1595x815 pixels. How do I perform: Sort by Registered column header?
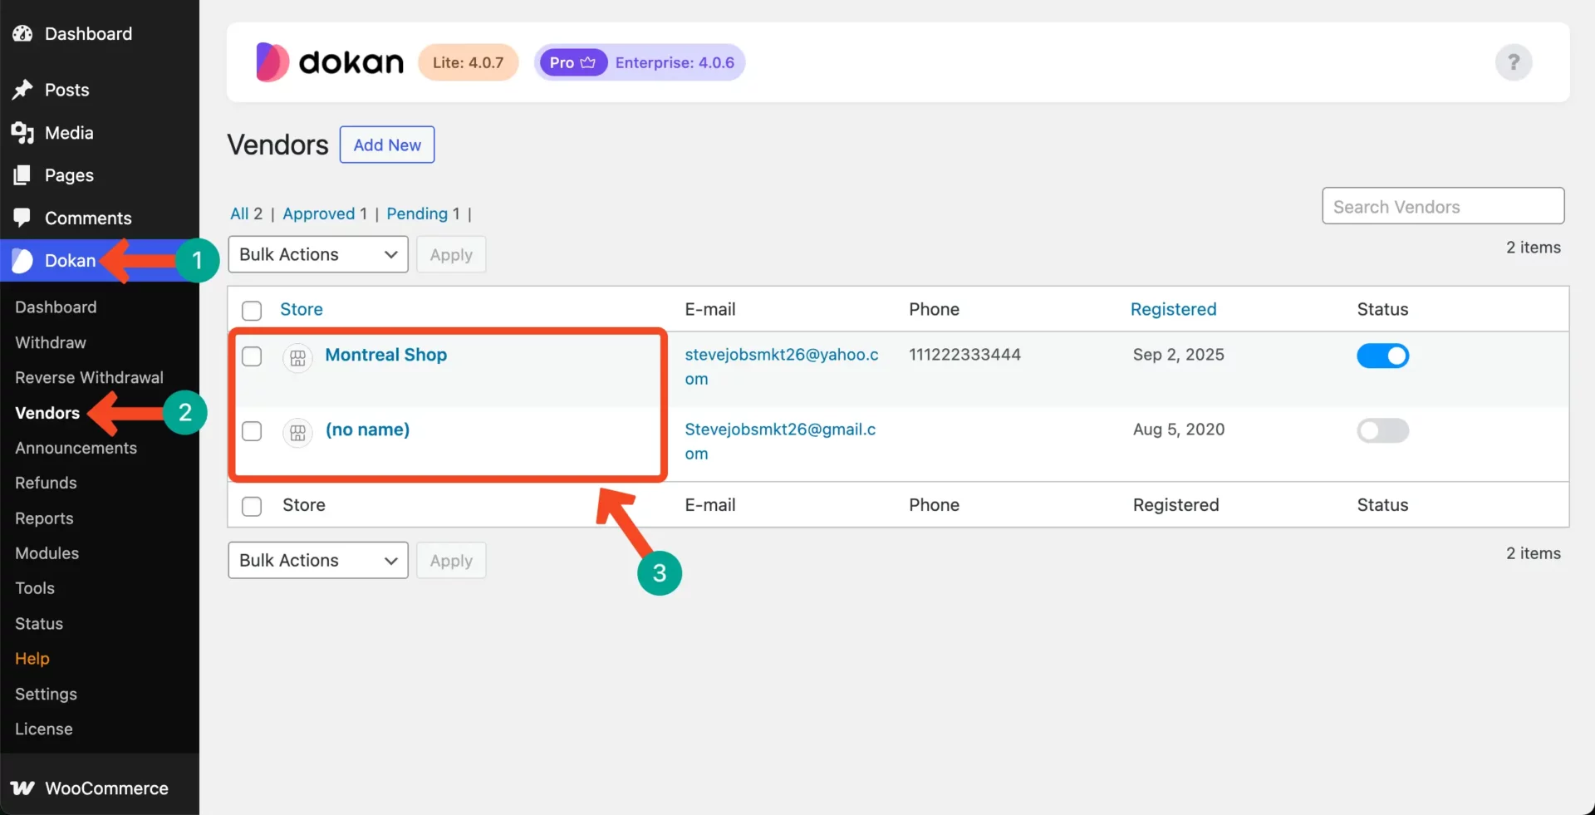pos(1173,309)
